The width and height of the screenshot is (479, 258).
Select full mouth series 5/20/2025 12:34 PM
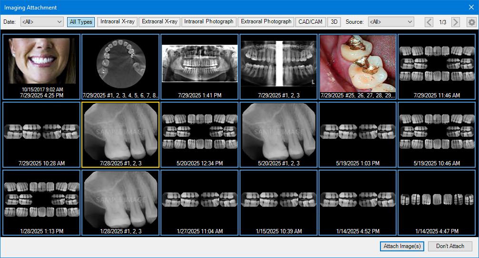tap(200, 135)
